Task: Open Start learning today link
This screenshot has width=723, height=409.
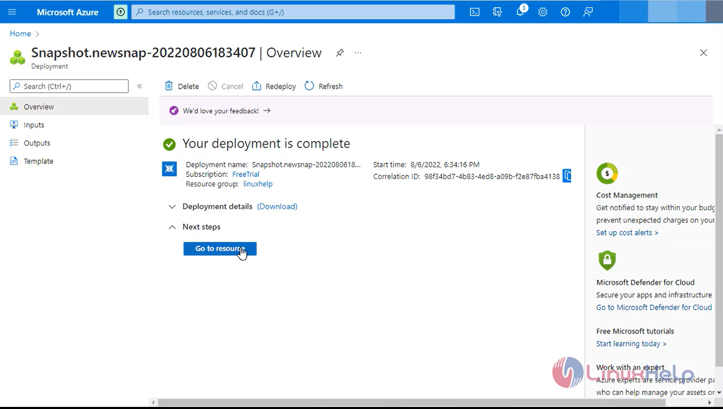Action: coord(631,344)
